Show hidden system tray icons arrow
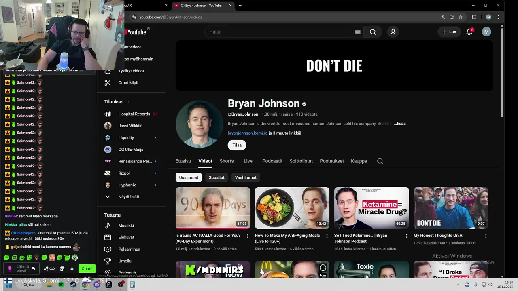 (458, 285)
